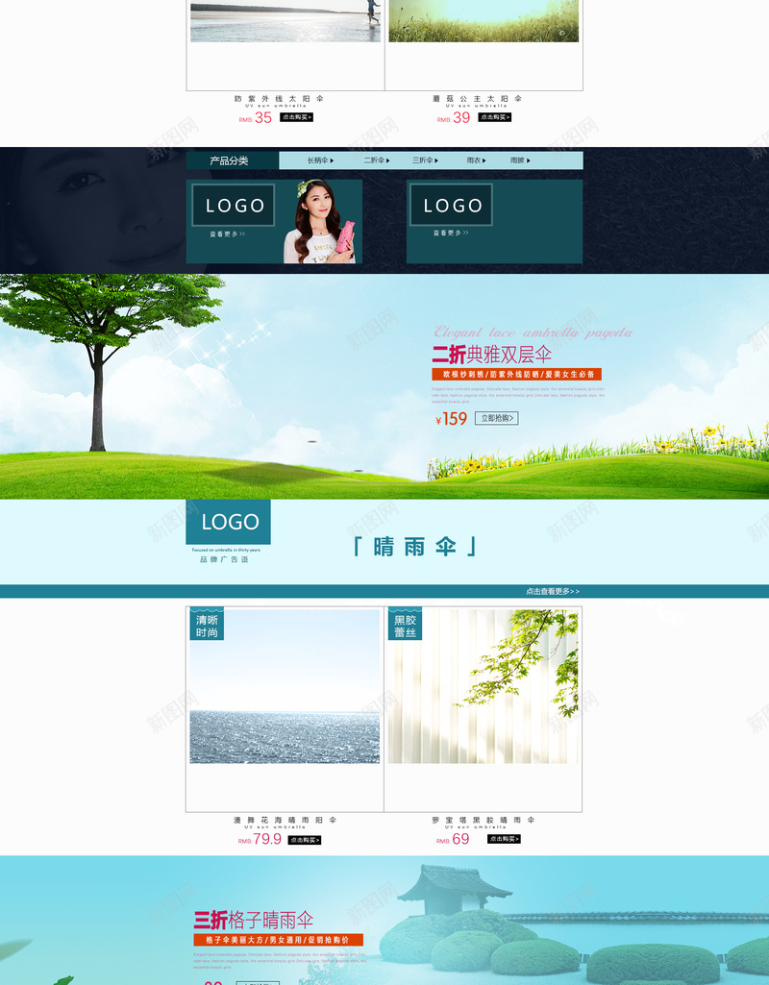Click 点击购买 for the 39 yuan umbrella
The image size is (769, 985).
495,117
